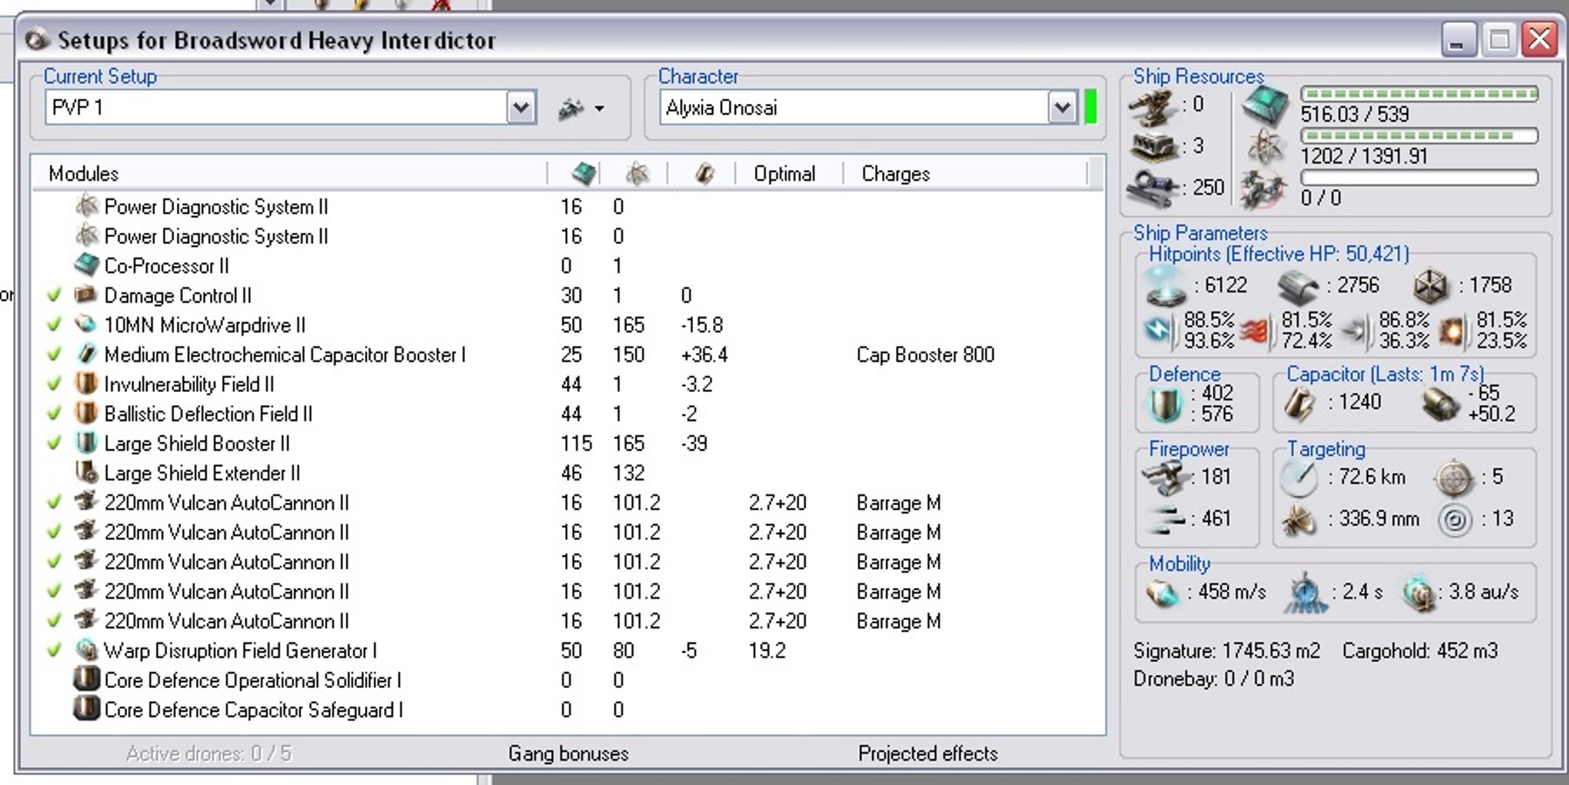Open the Gang bonuses section
The image size is (1569, 785).
click(x=568, y=753)
